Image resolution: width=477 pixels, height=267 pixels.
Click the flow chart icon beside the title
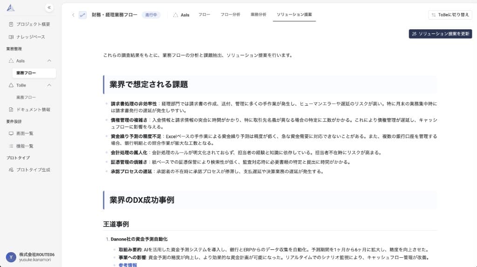tap(82, 15)
